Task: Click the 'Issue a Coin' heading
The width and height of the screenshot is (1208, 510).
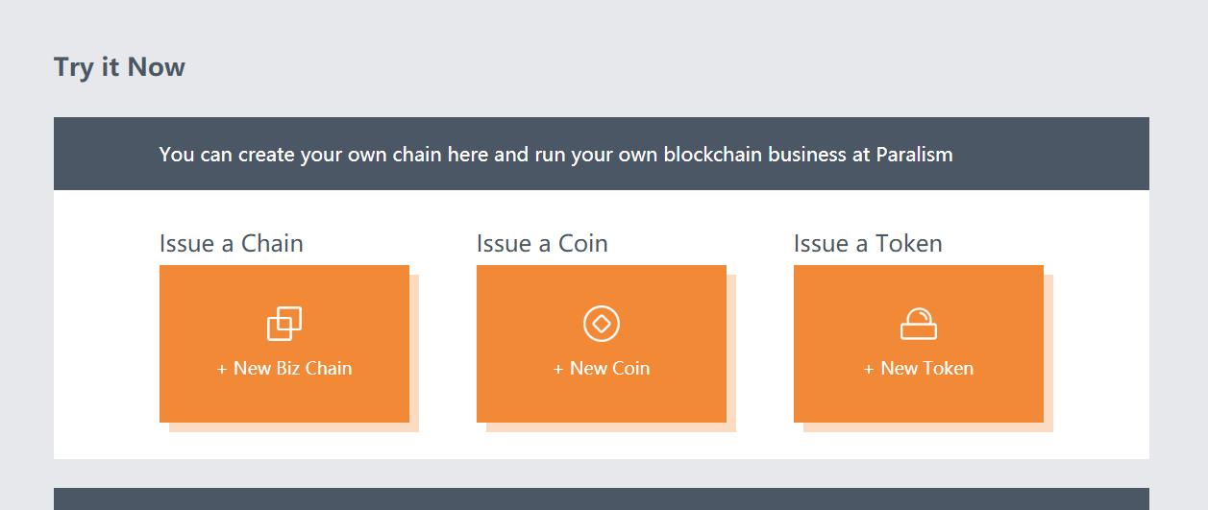Action: (x=542, y=243)
